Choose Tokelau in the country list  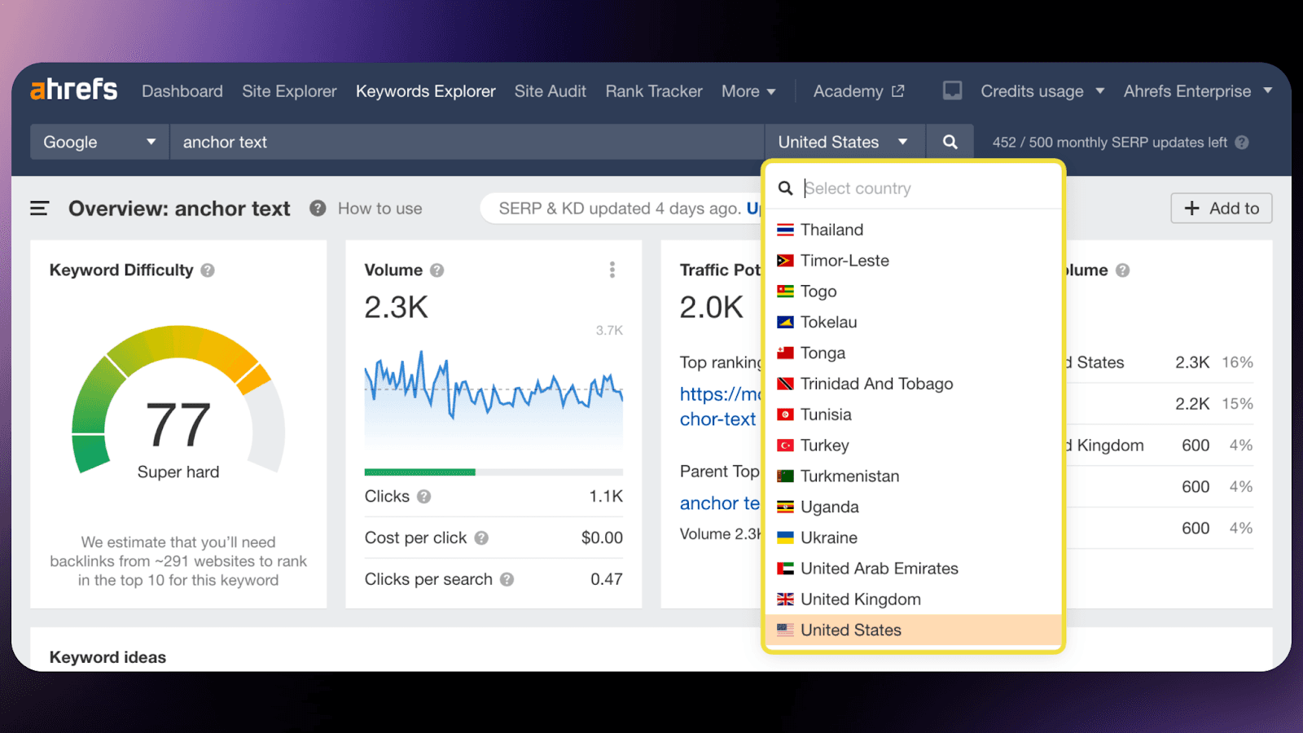[914, 323]
